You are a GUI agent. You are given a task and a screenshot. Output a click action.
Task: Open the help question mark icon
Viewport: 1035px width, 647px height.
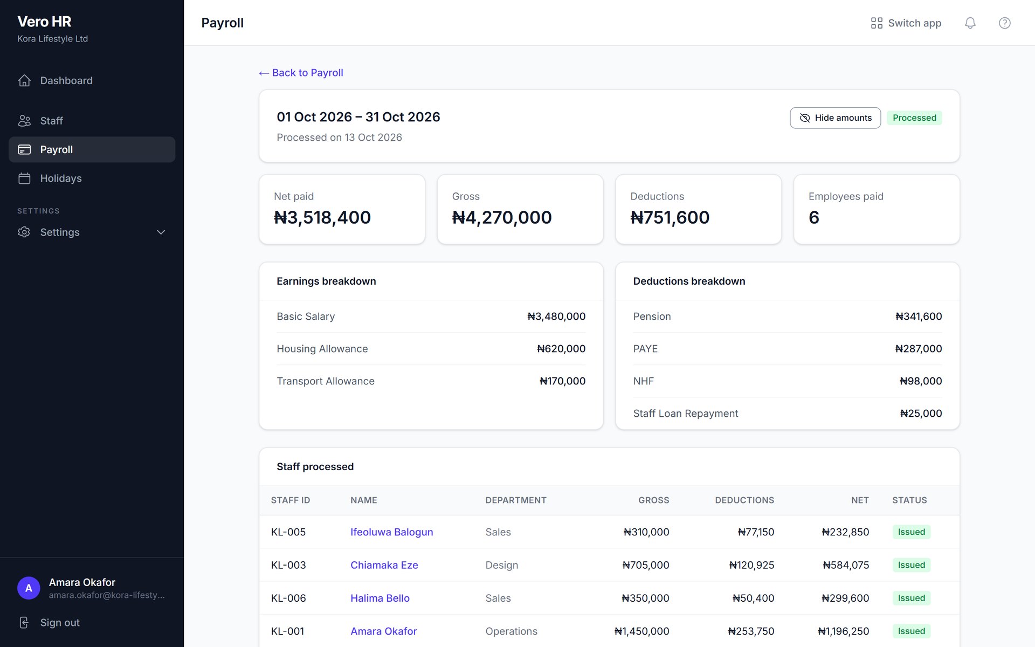point(1004,23)
